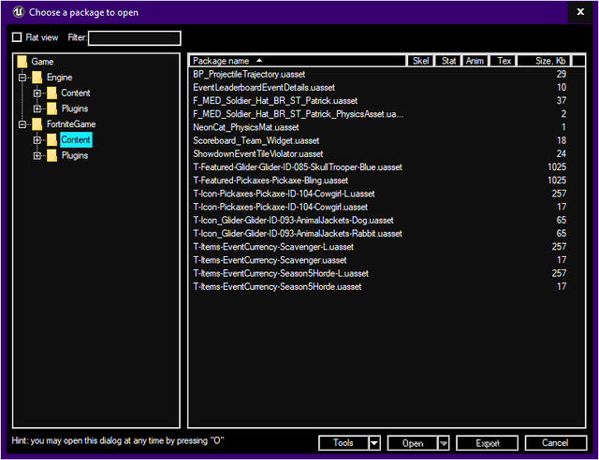Click the Tools button
The height and width of the screenshot is (460, 599).
(343, 443)
